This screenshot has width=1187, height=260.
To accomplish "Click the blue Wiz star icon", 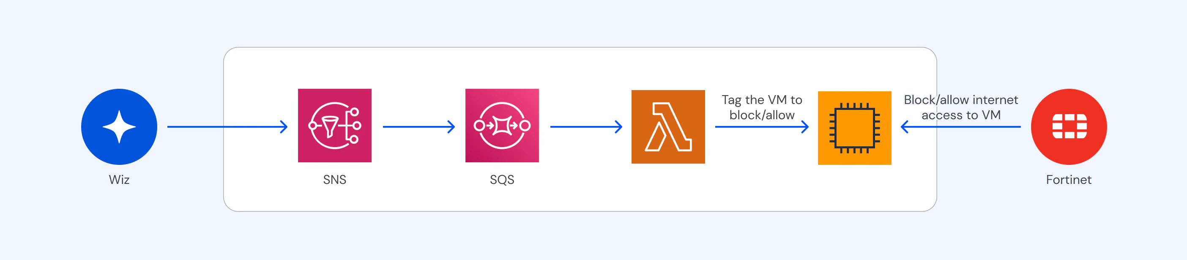I will [119, 127].
